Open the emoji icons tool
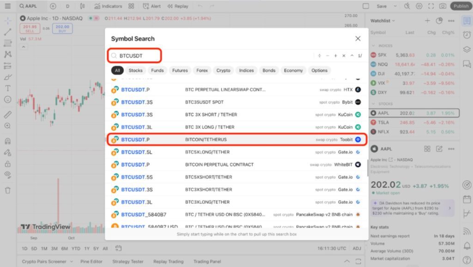Viewport: 473px width, 267px height. point(8,99)
